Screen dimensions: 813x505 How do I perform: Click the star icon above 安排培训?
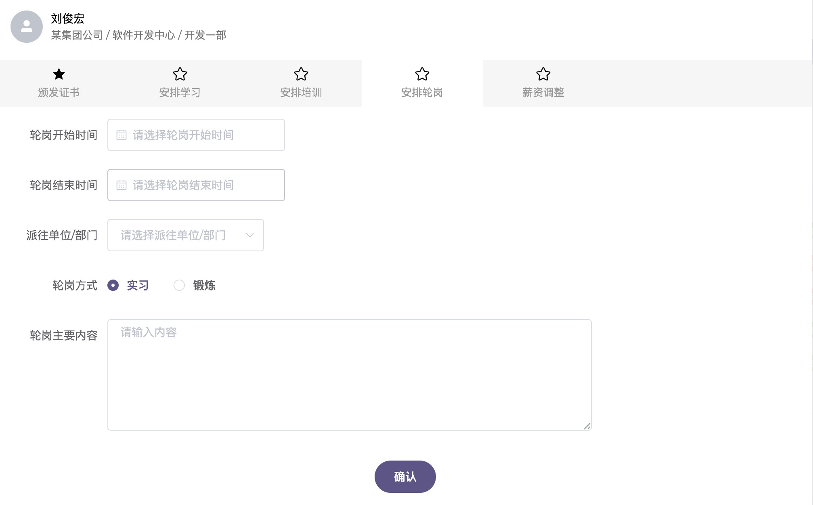point(301,74)
